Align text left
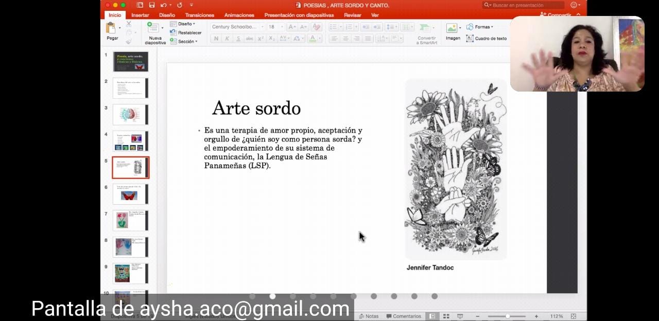 334,39
